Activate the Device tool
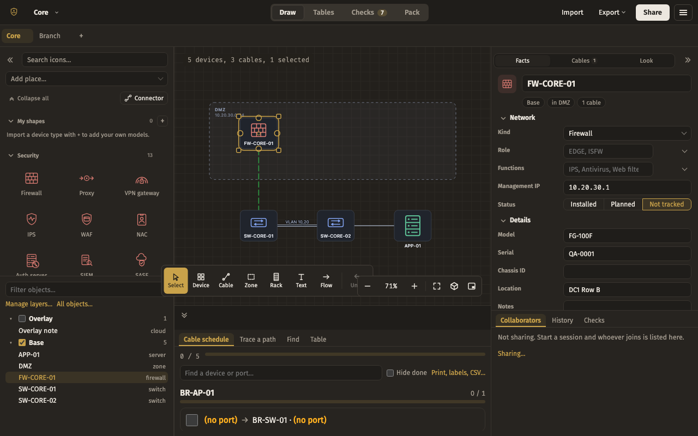This screenshot has height=436, width=698. (201, 281)
